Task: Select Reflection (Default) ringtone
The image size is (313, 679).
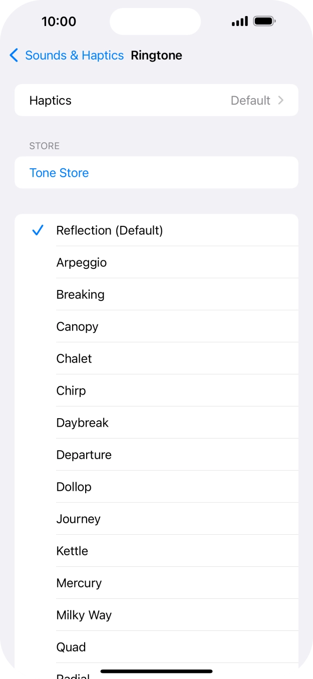Action: tap(110, 230)
